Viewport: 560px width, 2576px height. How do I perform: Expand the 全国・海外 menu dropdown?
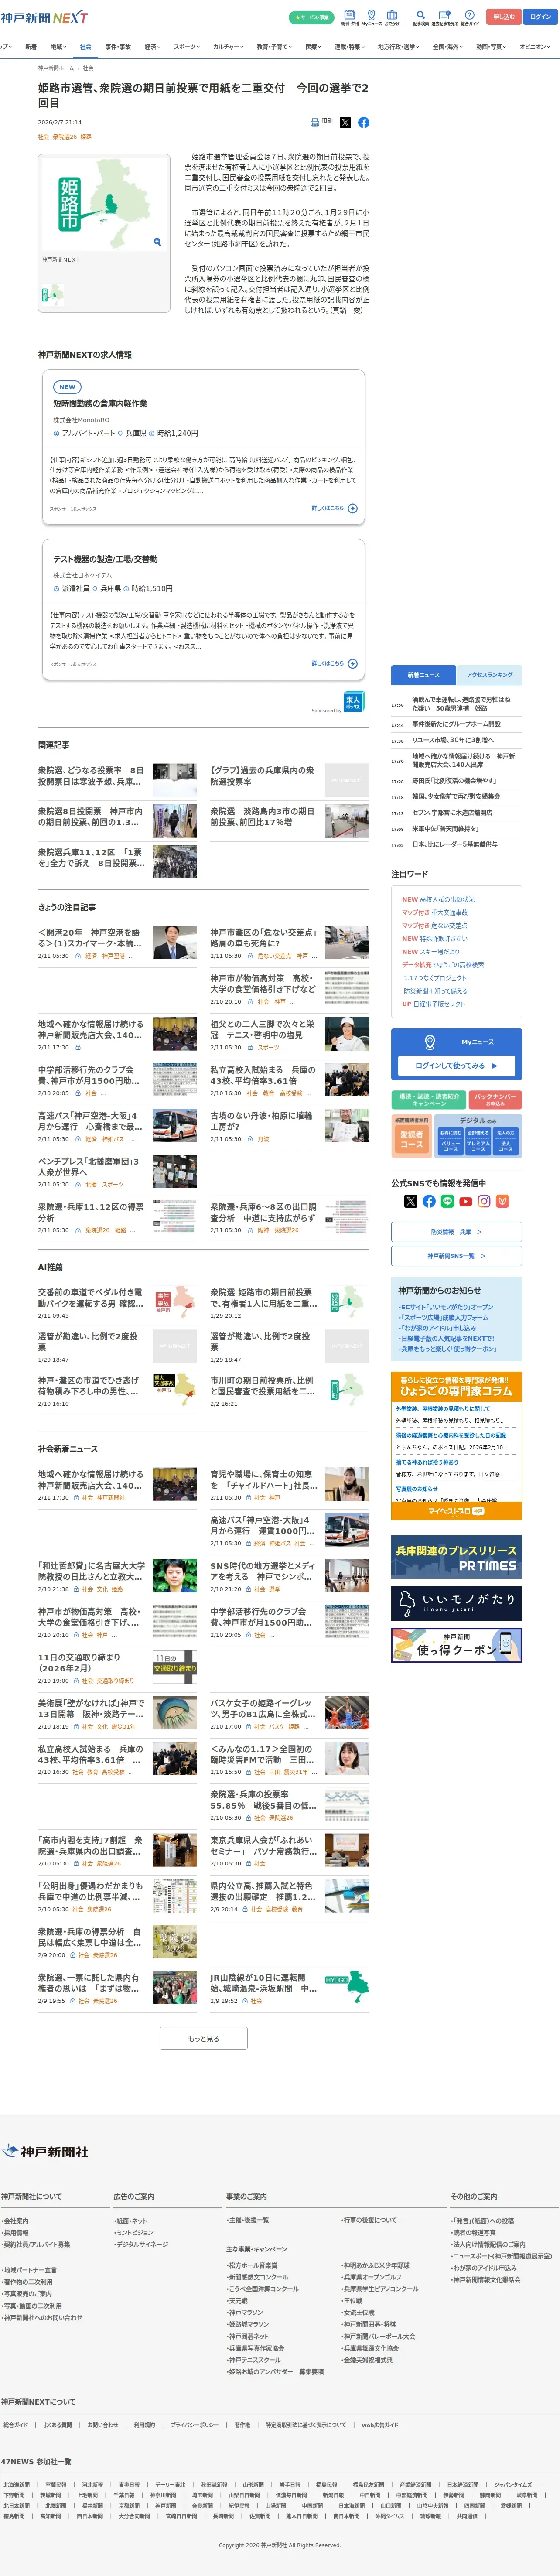[448, 47]
